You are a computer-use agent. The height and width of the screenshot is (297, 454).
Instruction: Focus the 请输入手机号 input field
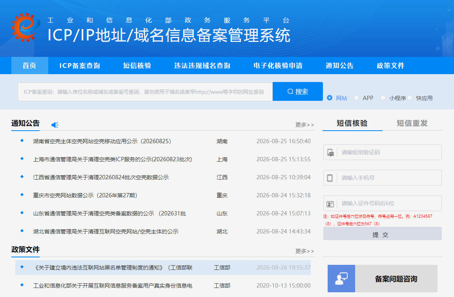coord(383,178)
